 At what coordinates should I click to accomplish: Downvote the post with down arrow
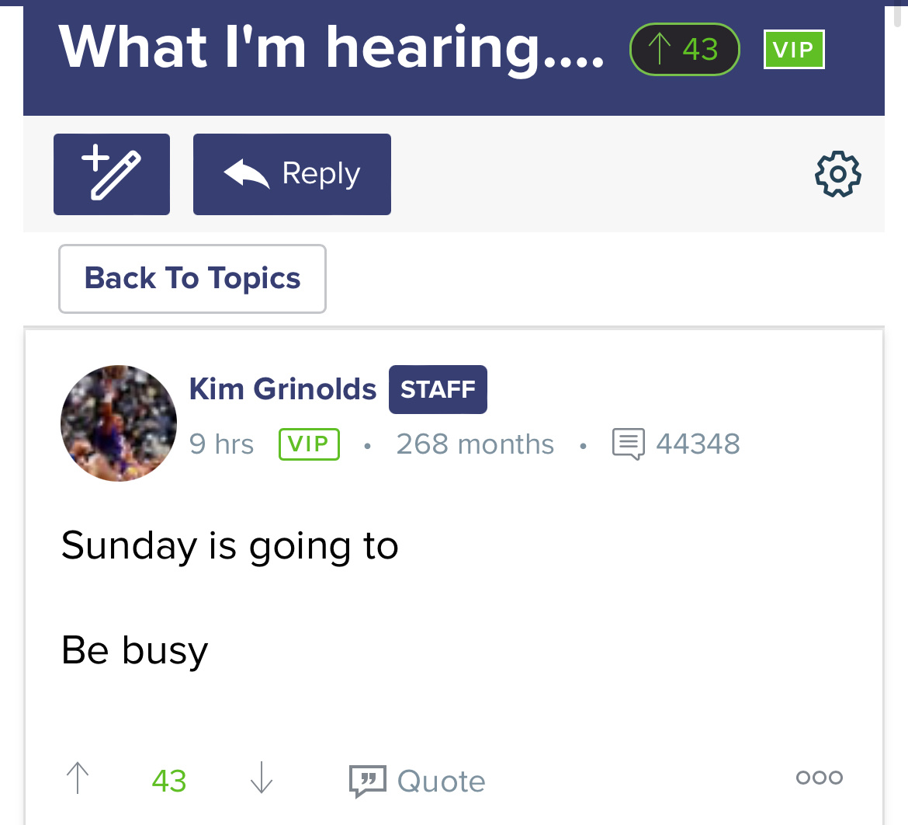point(262,778)
